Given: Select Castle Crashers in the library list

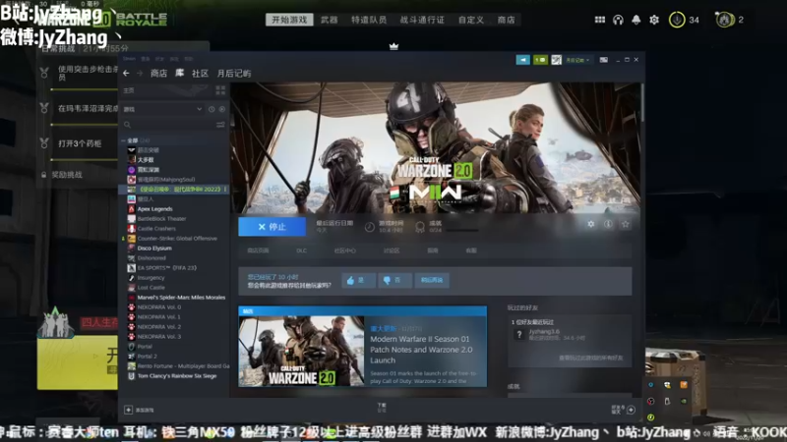Looking at the screenshot, I should (156, 229).
